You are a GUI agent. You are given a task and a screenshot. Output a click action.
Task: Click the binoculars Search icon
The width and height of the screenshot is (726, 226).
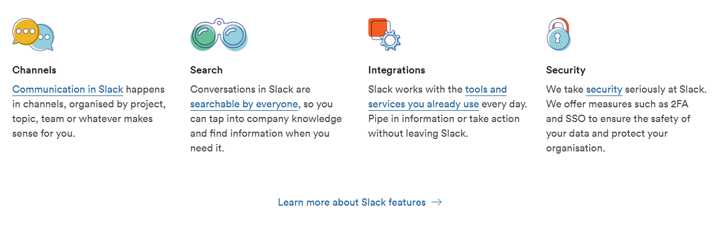tap(219, 35)
